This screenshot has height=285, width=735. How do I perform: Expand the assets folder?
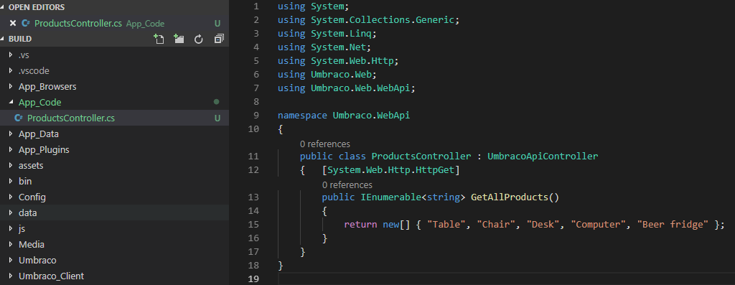(11, 165)
